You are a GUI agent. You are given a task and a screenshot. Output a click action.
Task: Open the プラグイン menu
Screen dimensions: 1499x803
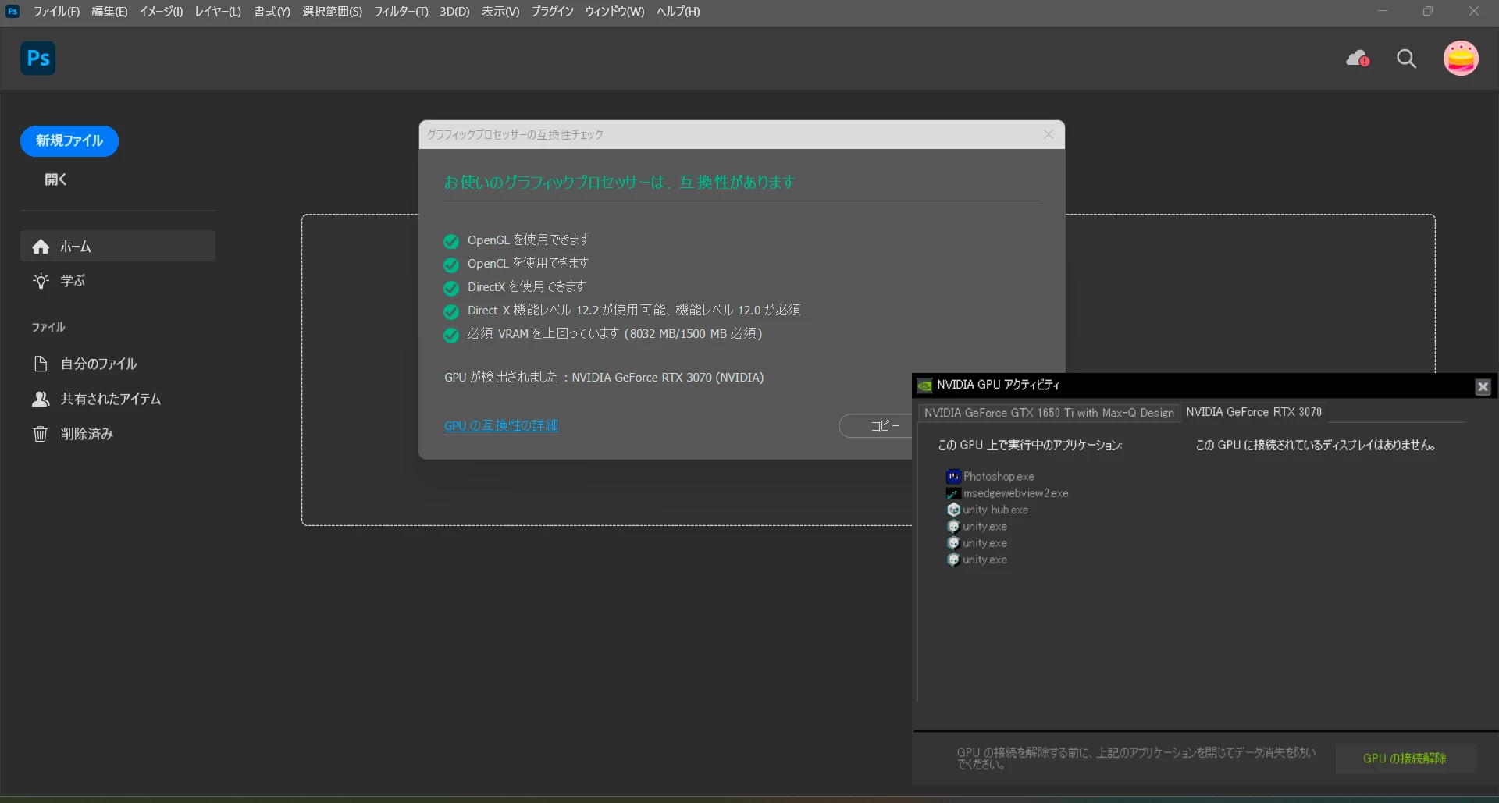click(x=552, y=11)
